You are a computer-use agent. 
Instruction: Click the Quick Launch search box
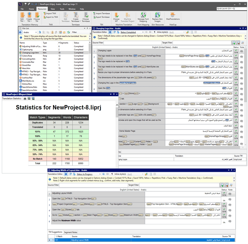coord(232,8)
